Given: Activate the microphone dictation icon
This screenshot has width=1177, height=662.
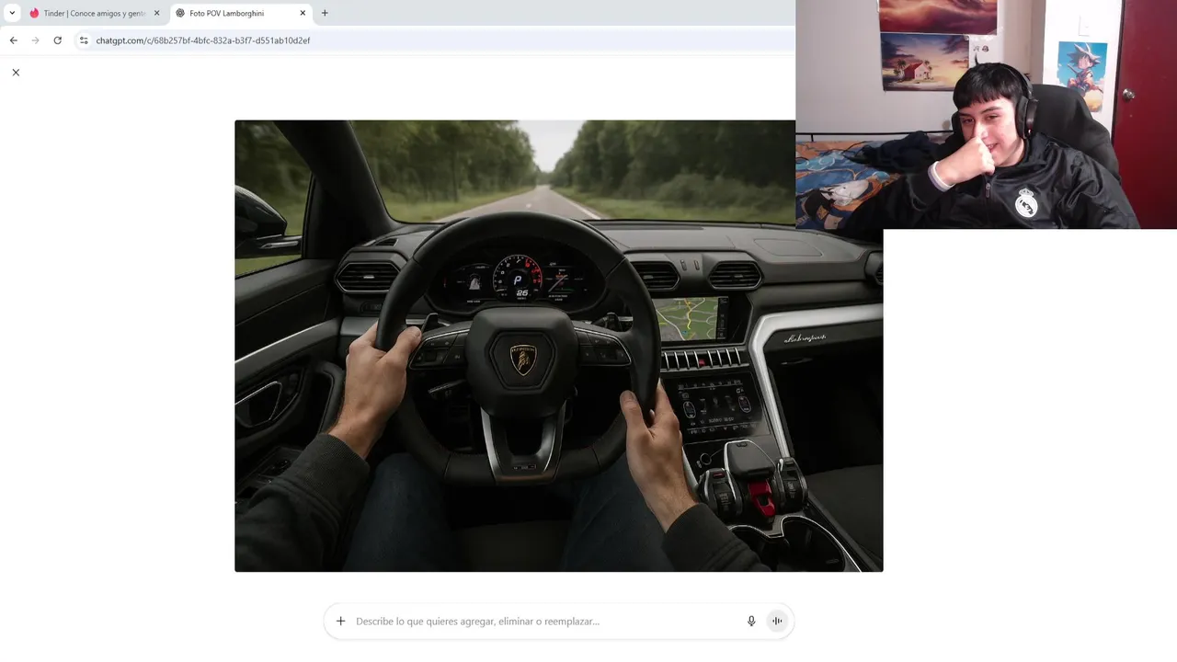Looking at the screenshot, I should pos(751,622).
